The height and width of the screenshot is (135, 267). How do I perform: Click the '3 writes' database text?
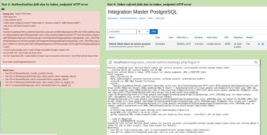click(237, 47)
